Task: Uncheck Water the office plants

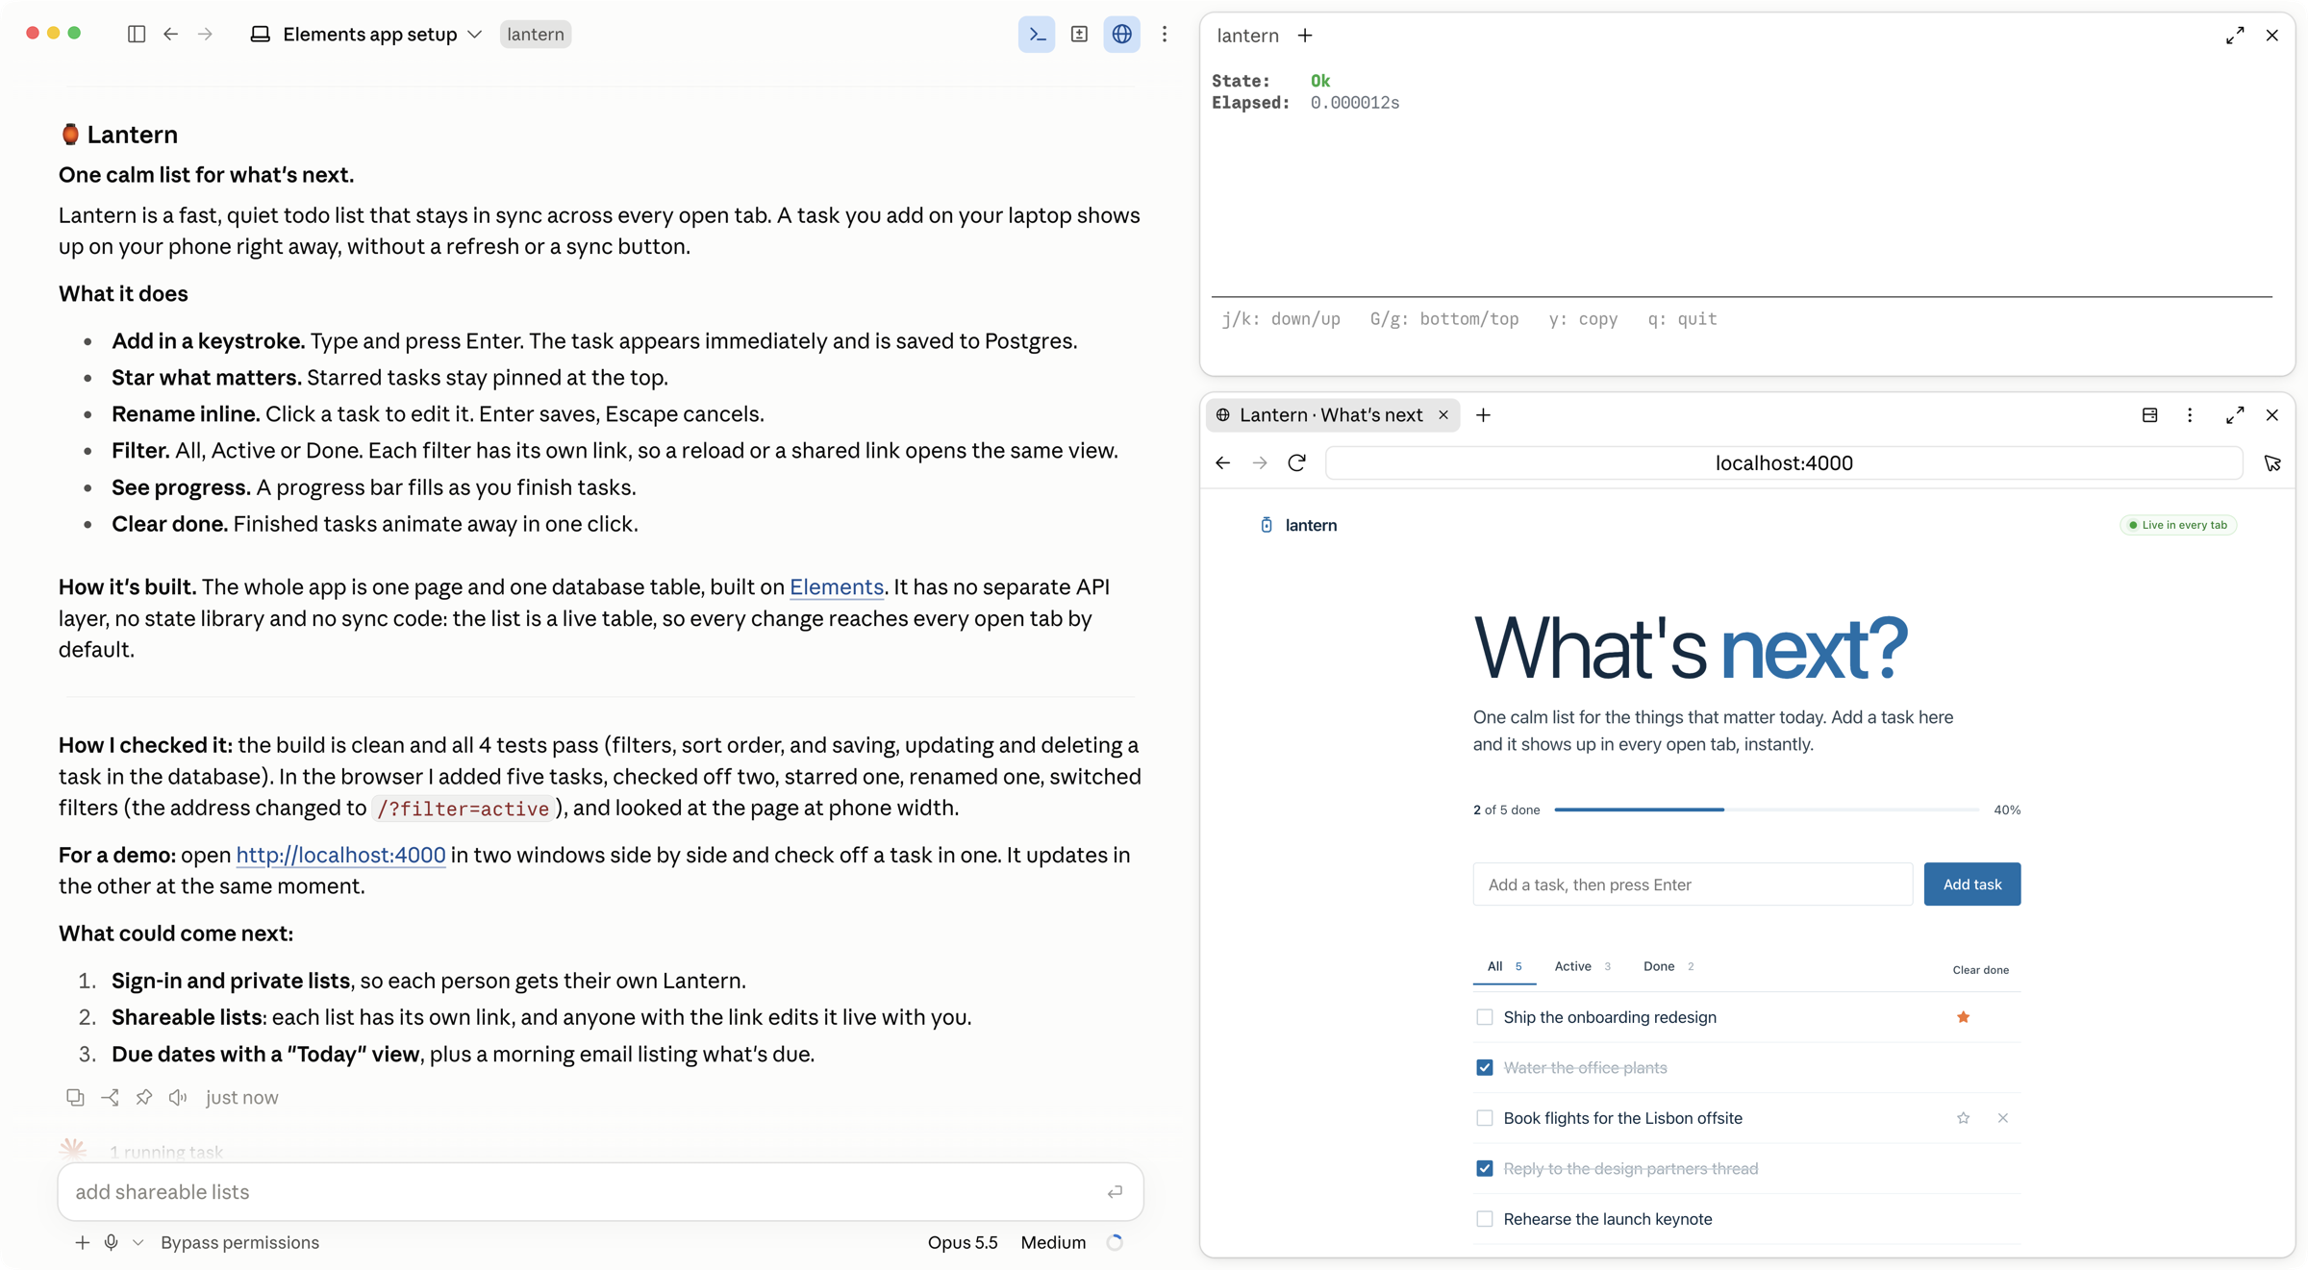Action: (x=1485, y=1067)
